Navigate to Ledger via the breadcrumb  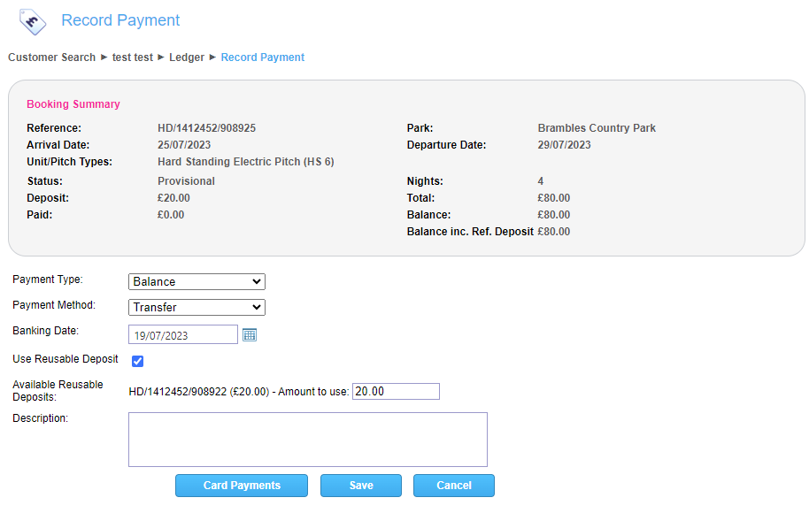(187, 57)
